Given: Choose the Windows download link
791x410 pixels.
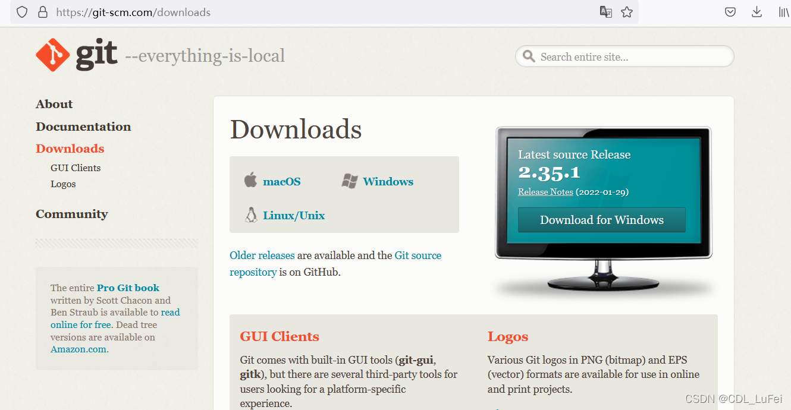Looking at the screenshot, I should [388, 181].
